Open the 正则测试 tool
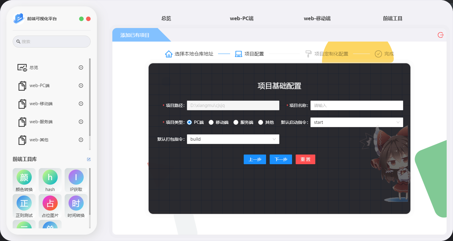This screenshot has height=241, width=453. (24, 206)
